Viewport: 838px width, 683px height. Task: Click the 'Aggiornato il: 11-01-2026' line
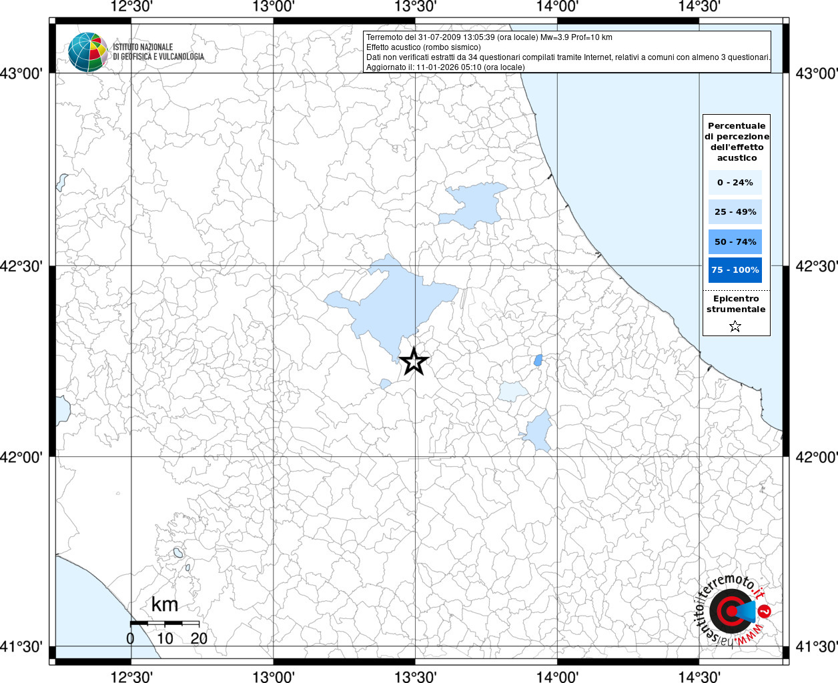click(446, 67)
